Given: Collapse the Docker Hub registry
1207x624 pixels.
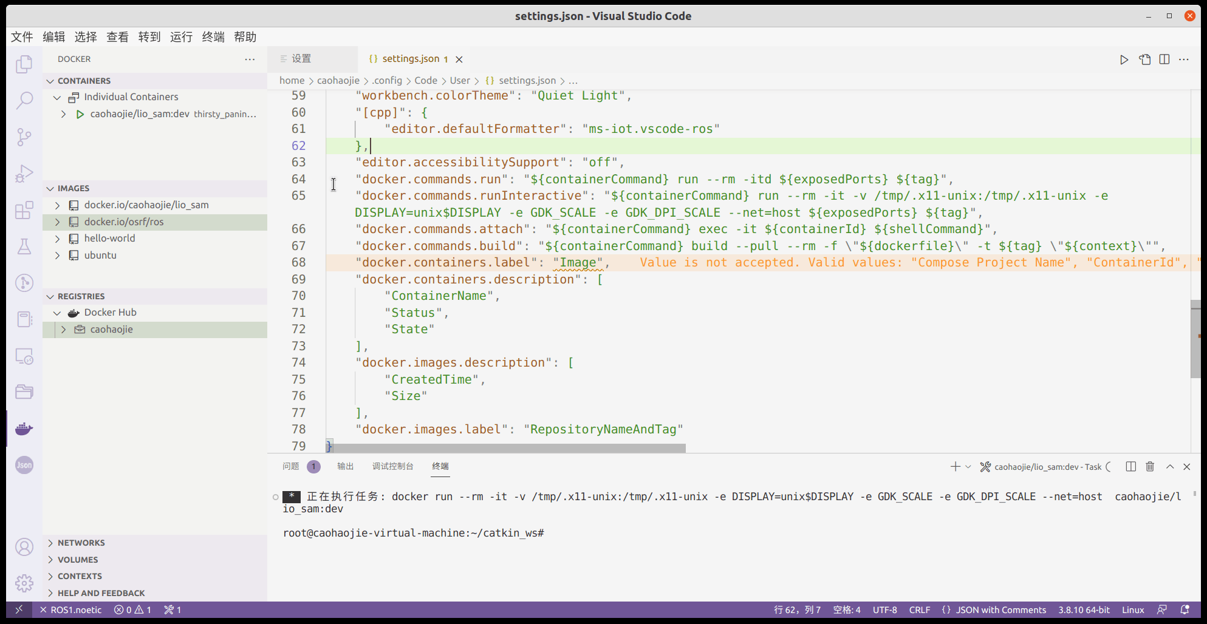Looking at the screenshot, I should point(57,313).
